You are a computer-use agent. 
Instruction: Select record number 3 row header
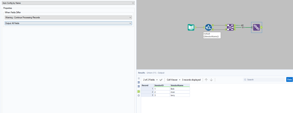tap(147, 95)
